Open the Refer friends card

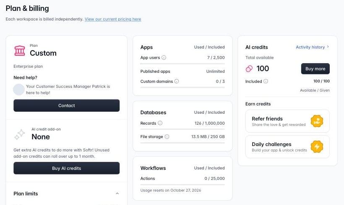[287, 121]
